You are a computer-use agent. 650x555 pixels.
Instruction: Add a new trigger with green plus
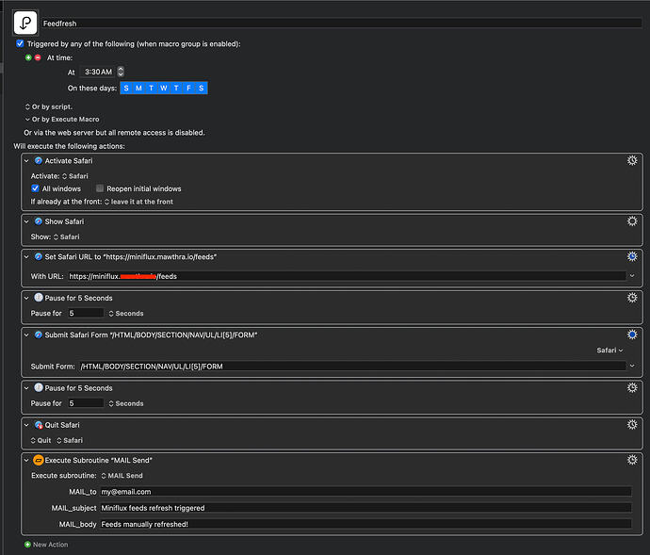tap(28, 57)
